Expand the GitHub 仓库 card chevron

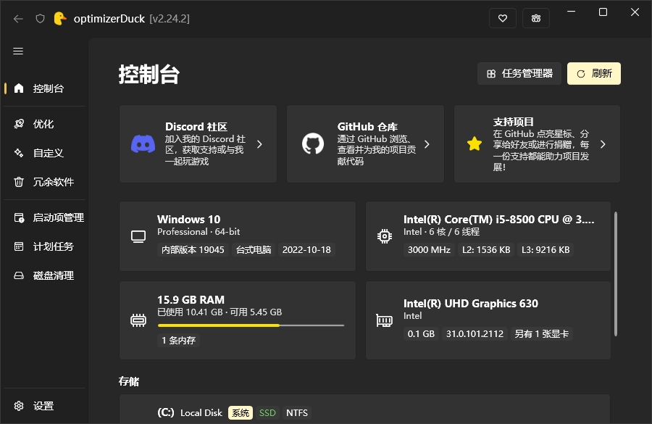tap(427, 144)
